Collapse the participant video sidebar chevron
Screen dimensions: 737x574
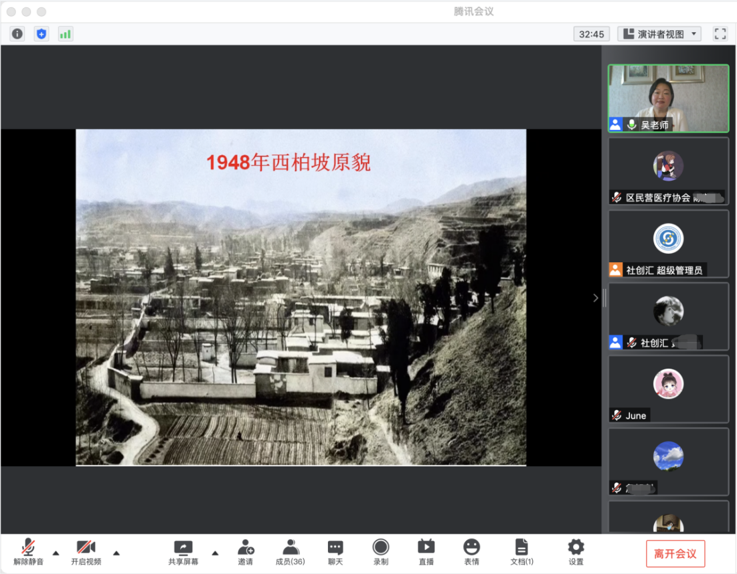596,298
